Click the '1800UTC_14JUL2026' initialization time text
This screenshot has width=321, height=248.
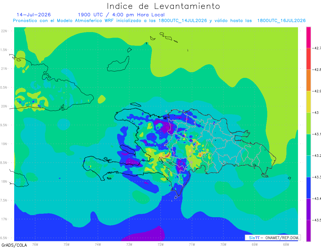(x=183, y=21)
